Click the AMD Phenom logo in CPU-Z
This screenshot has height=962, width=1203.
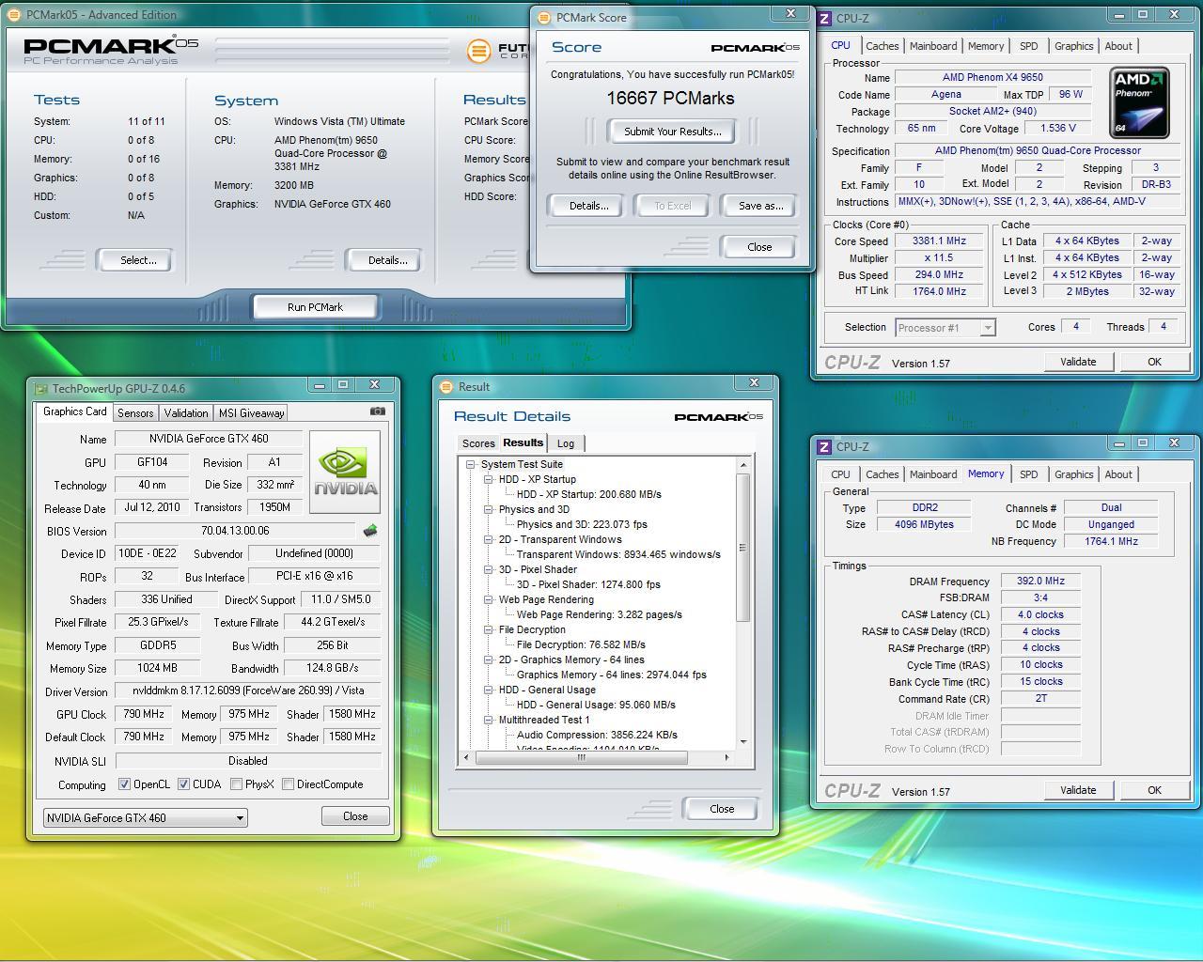1139,102
